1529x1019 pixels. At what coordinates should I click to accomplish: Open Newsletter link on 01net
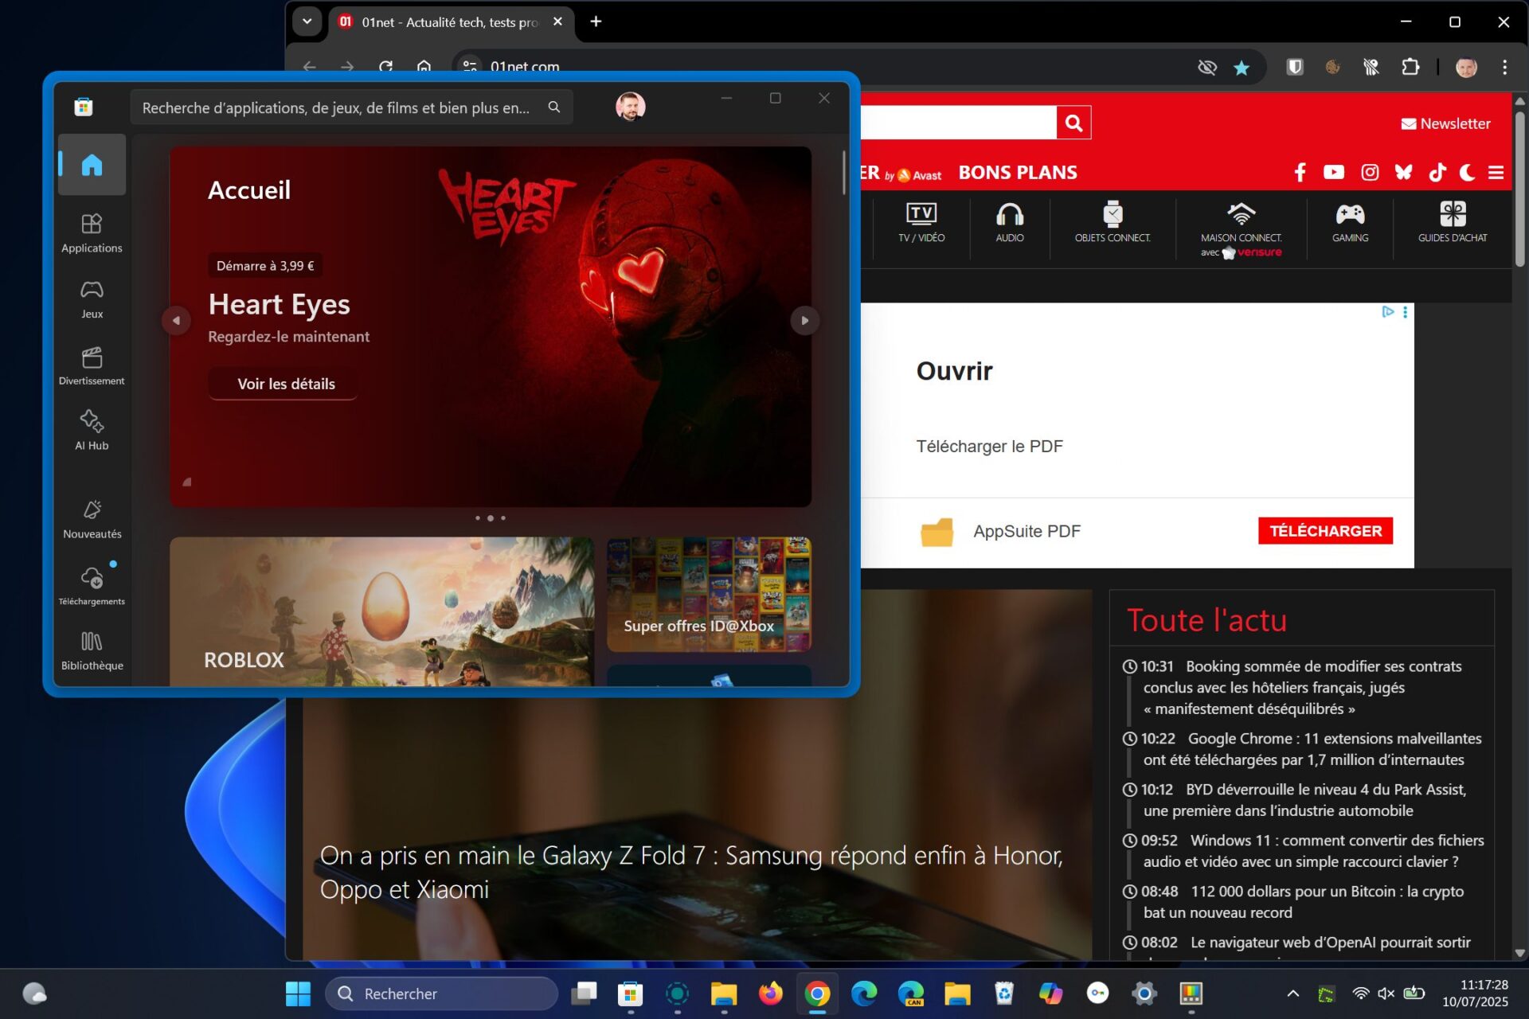(x=1445, y=123)
